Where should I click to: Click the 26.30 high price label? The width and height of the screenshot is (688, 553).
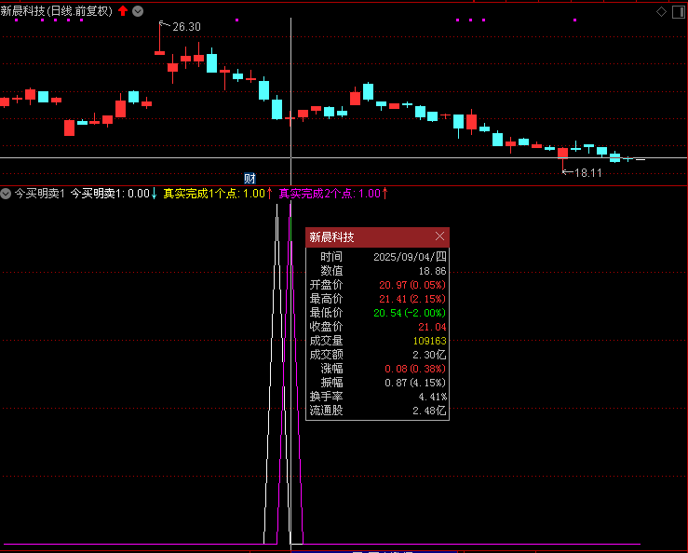(x=186, y=27)
